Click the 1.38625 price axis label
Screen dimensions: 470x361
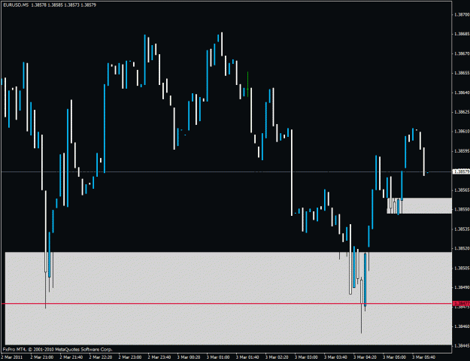tap(462, 112)
